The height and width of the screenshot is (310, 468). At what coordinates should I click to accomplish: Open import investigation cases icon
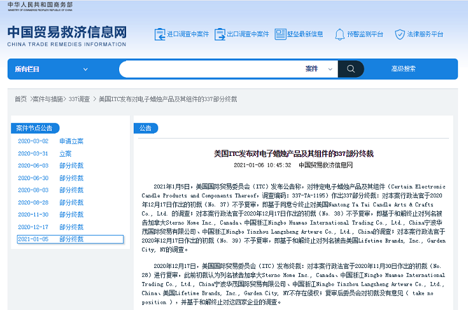point(160,34)
